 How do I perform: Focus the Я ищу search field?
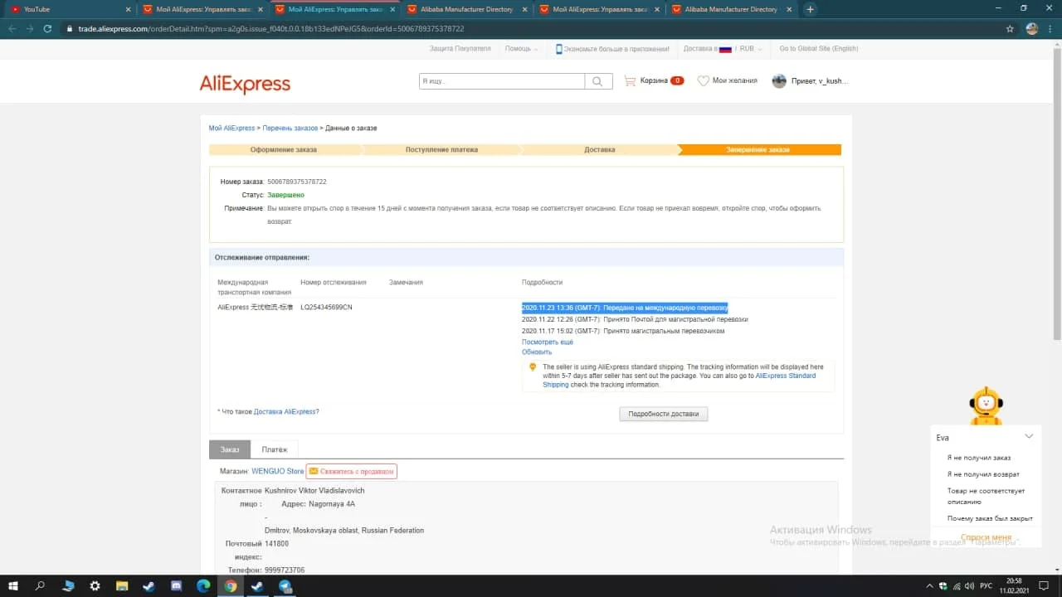click(502, 81)
